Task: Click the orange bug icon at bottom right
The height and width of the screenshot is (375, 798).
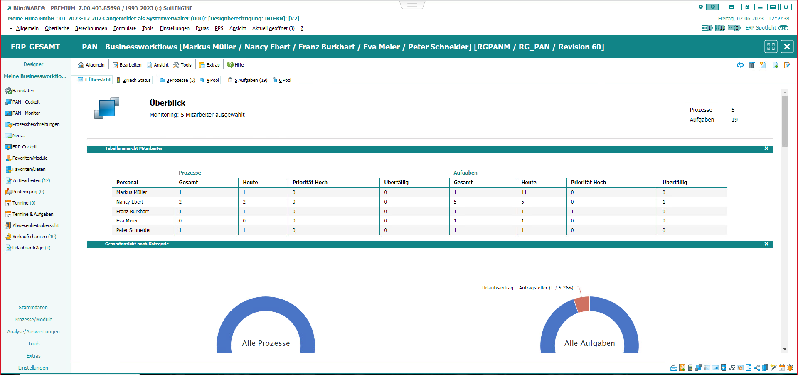Action: pyautogui.click(x=790, y=368)
